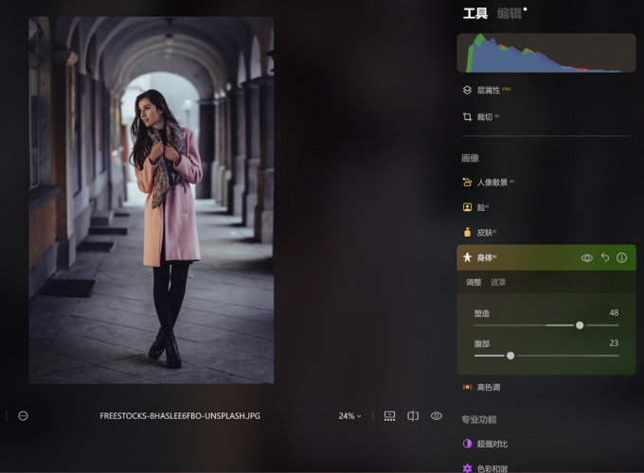Open the 超强对比 supercontrast tool
644x473 pixels.
click(492, 444)
